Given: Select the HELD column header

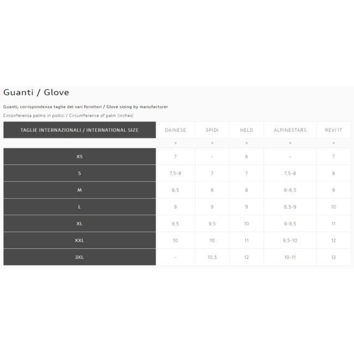Looking at the screenshot, I should click(246, 130).
